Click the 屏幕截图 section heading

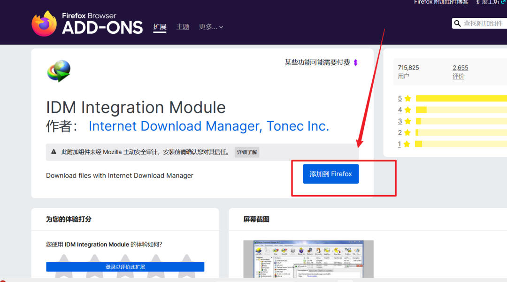tap(256, 219)
